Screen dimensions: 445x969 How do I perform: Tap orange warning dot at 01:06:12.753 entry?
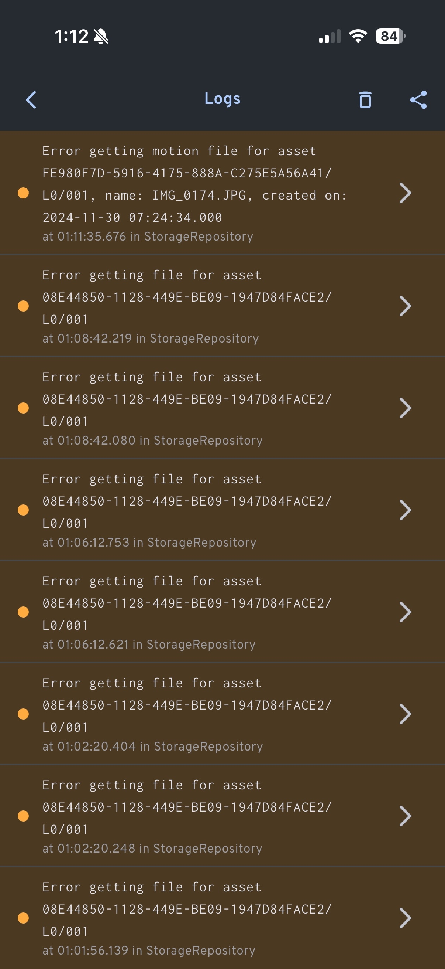tap(23, 510)
